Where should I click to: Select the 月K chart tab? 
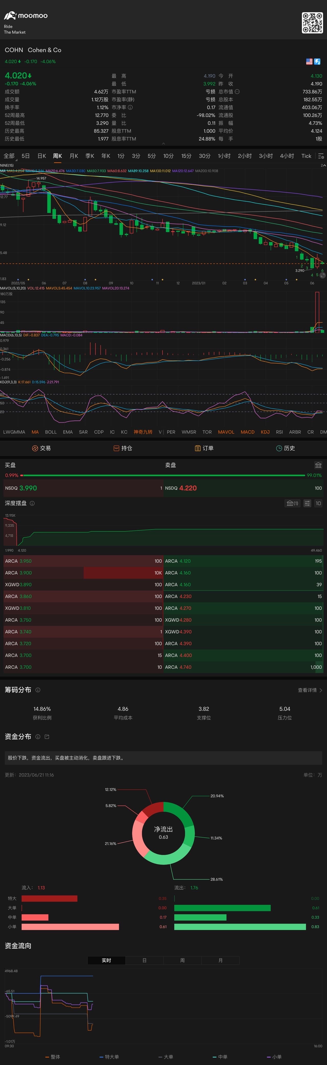74,156
